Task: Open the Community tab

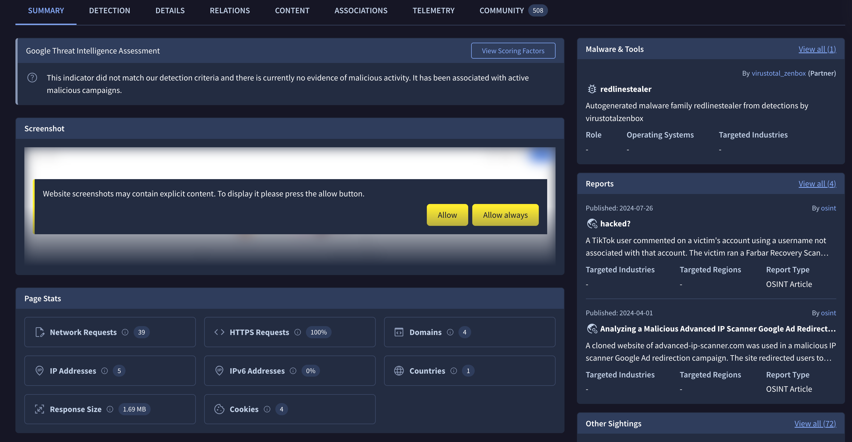Action: (501, 11)
